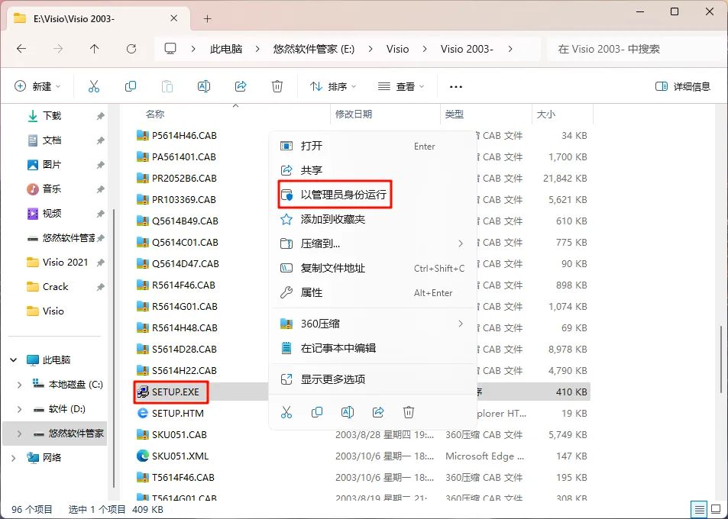
Task: Choose 添加到收藏夹 in the context menu
Action: pyautogui.click(x=372, y=219)
